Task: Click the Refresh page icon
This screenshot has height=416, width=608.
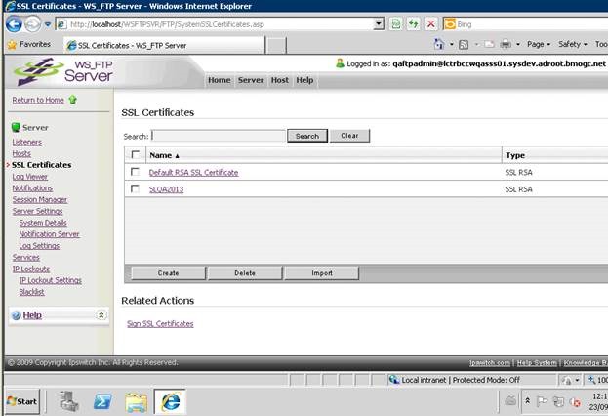Action: (414, 24)
